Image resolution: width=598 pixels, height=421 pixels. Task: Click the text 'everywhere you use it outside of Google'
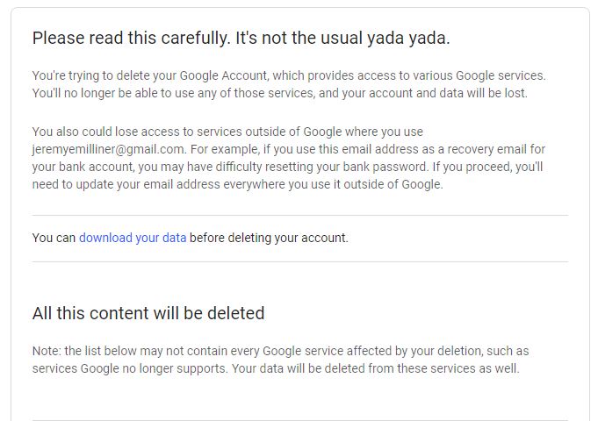[331, 184]
